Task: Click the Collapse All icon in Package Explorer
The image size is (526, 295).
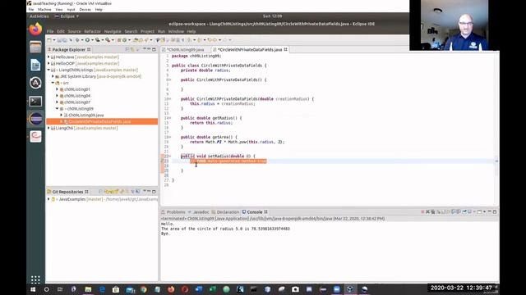Action: click(x=127, y=49)
